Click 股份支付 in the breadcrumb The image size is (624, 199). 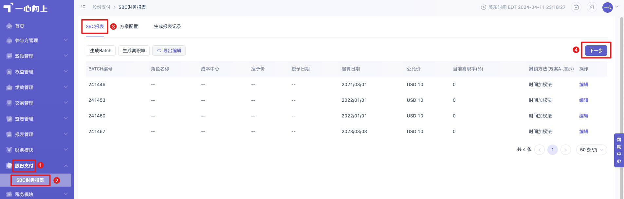101,7
